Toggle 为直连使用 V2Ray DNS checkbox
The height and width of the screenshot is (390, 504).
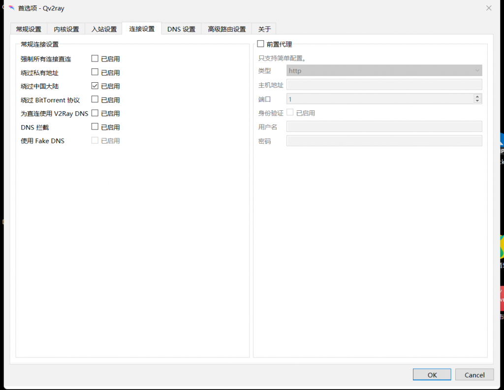coord(95,113)
